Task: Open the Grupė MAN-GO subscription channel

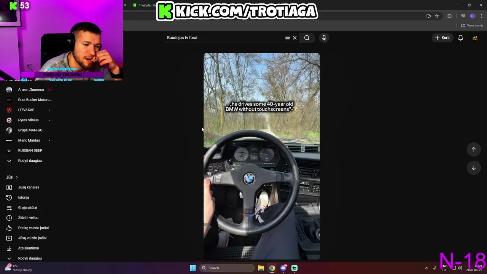Action: point(30,130)
